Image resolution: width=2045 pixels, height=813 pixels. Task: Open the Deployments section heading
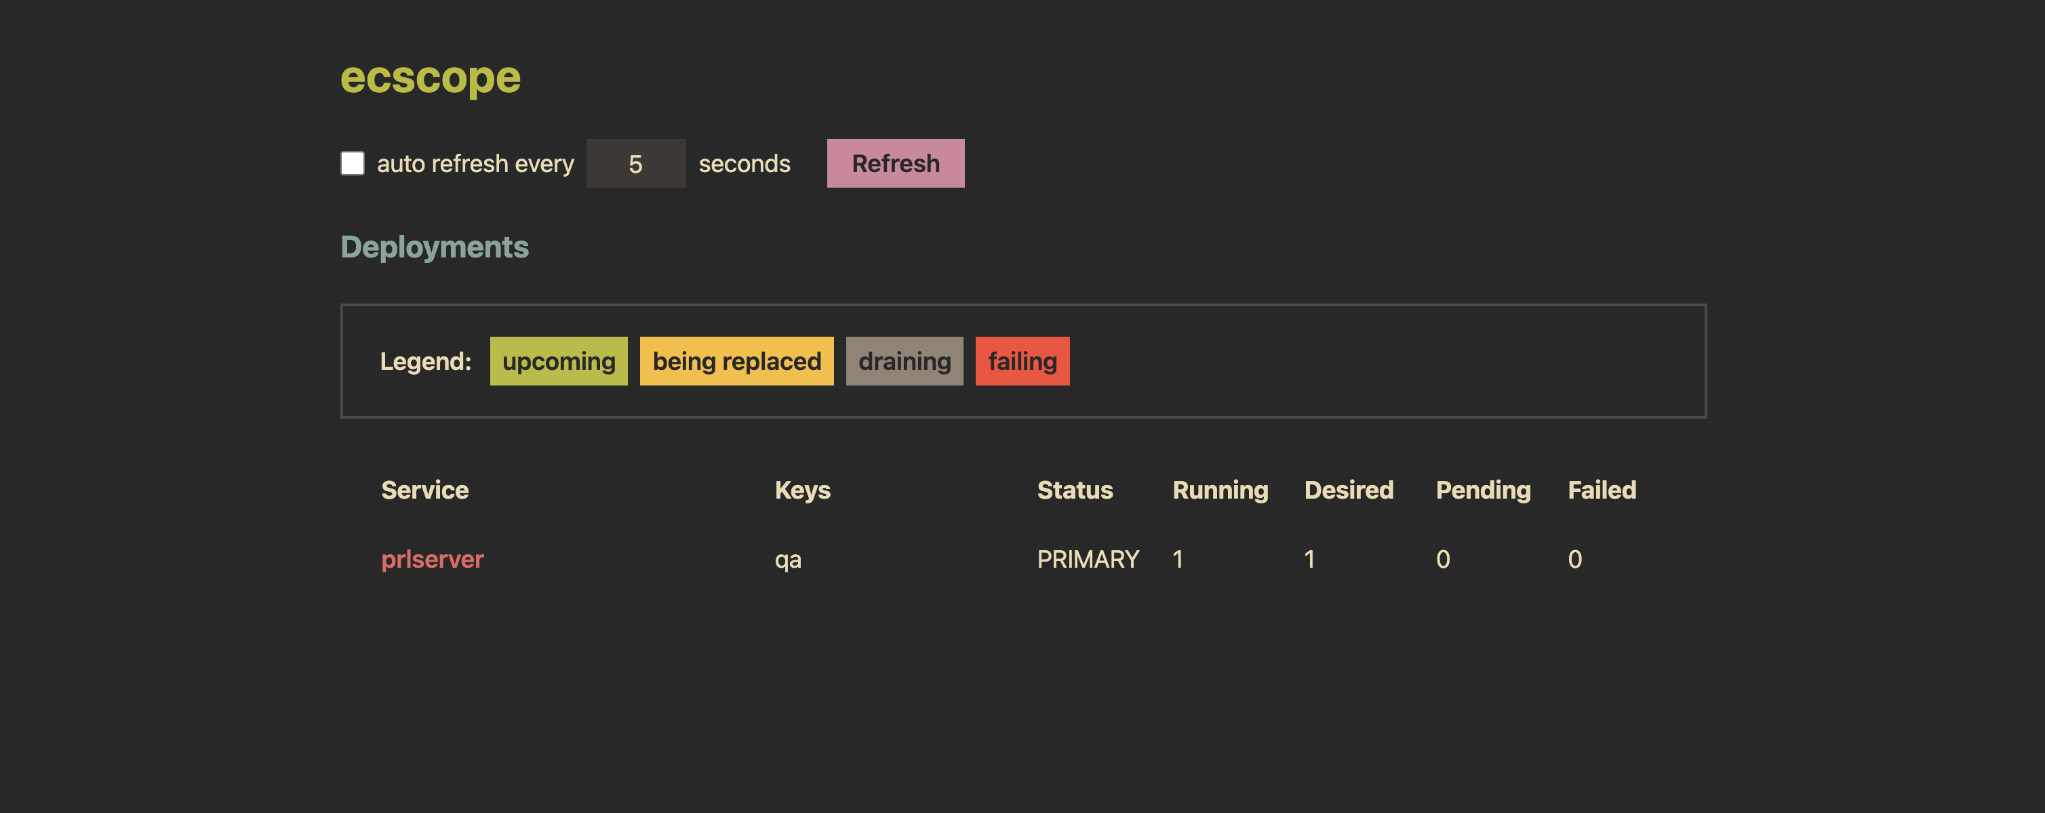(435, 247)
